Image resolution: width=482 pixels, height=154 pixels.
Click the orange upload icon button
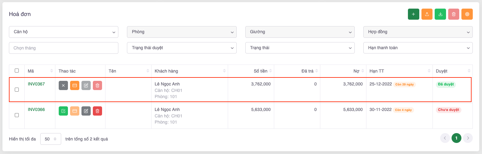coord(427,14)
